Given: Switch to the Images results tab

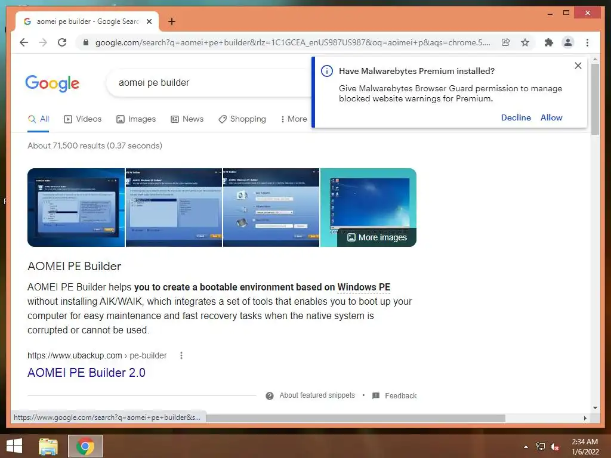Looking at the screenshot, I should (136, 119).
